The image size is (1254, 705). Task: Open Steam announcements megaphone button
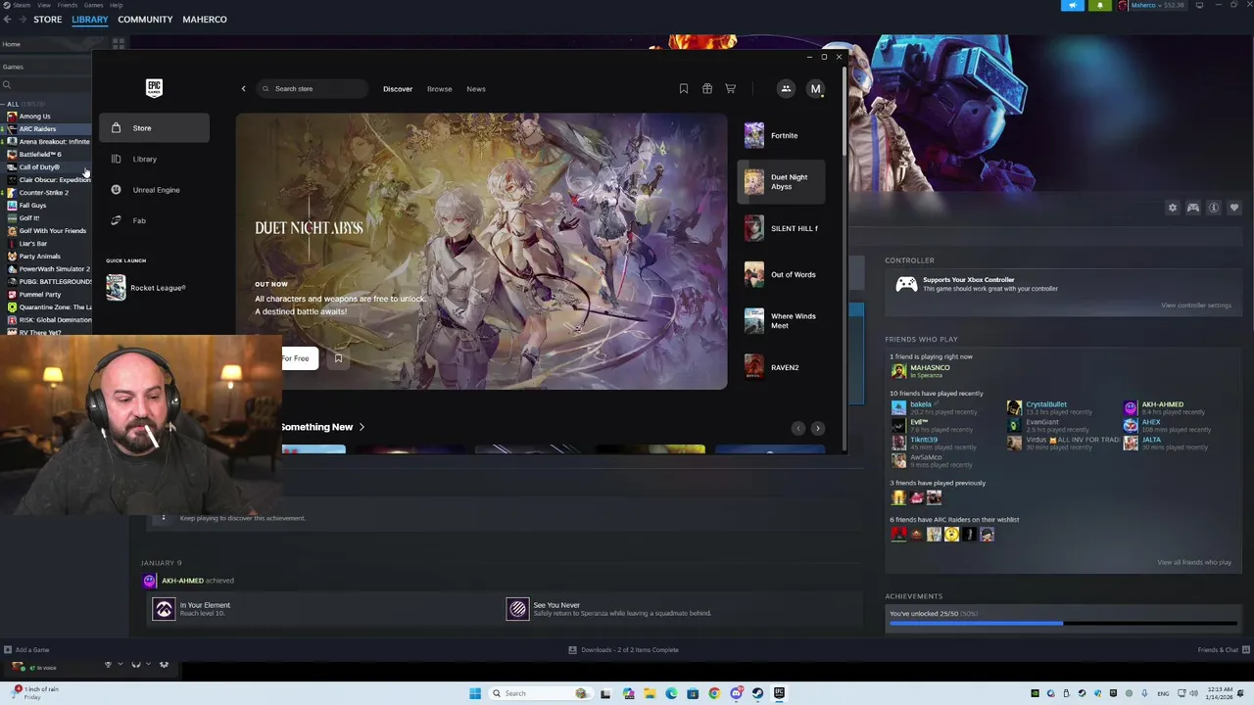pyautogui.click(x=1073, y=5)
